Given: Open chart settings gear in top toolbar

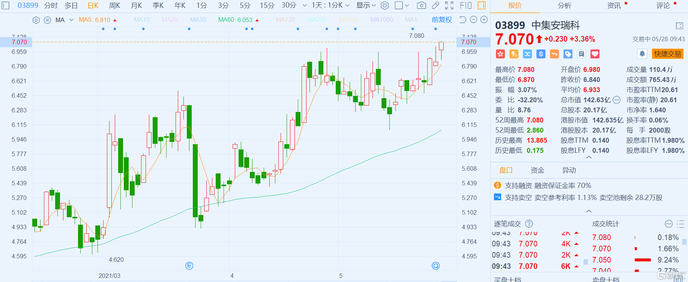Looking at the screenshot, I should click(385, 5).
